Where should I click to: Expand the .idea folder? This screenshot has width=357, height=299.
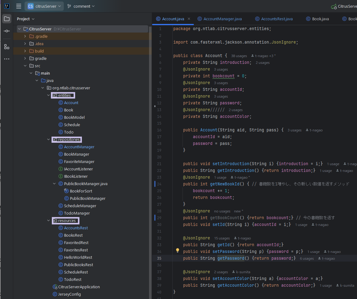[25, 44]
